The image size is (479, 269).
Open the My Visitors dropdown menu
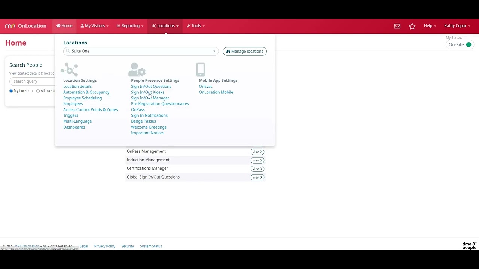click(94, 26)
